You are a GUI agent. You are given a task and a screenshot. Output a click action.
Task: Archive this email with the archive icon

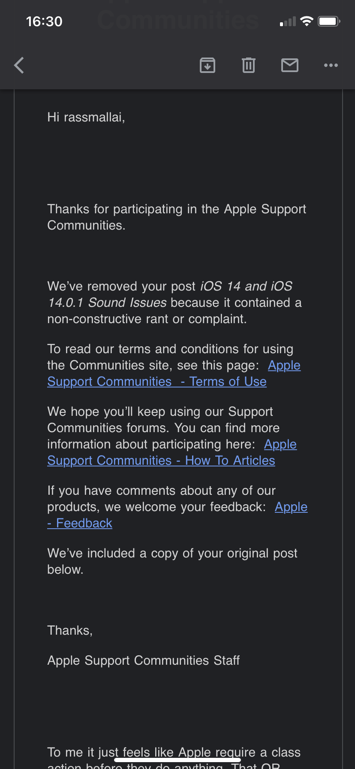(208, 65)
